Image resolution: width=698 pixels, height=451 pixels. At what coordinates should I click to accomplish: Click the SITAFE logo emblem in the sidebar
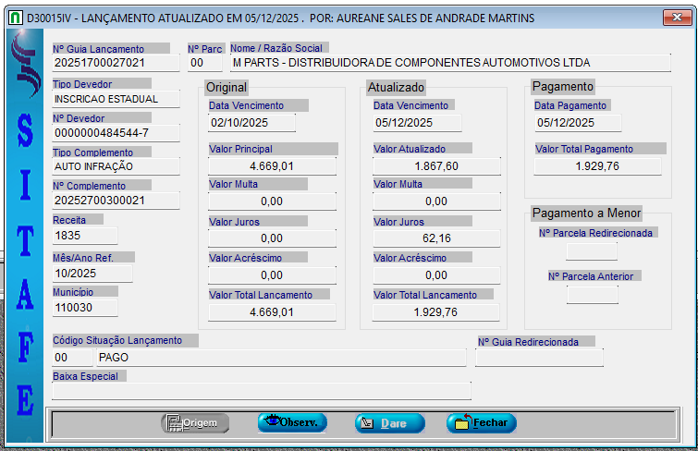pos(24,79)
